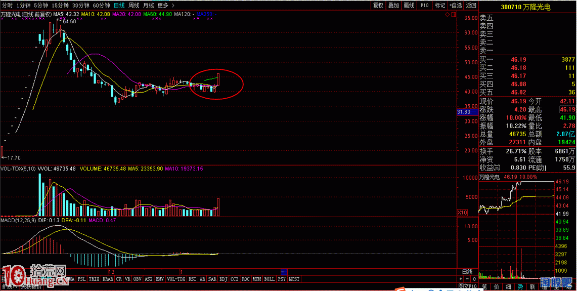Open the 复权 adjustment menu

coord(378,5)
